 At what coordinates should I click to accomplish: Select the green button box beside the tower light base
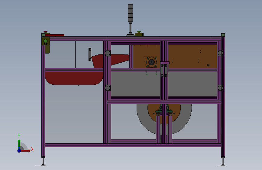[x=139, y=34]
